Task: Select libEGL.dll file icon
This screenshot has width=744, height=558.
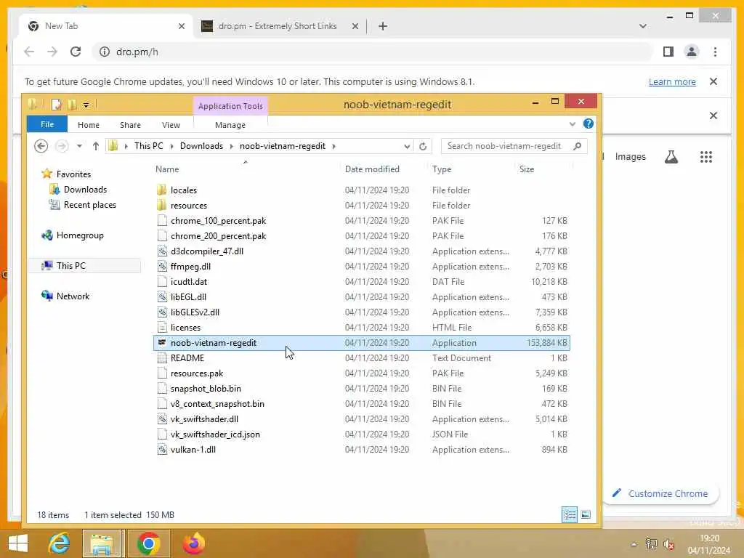Action: [162, 297]
